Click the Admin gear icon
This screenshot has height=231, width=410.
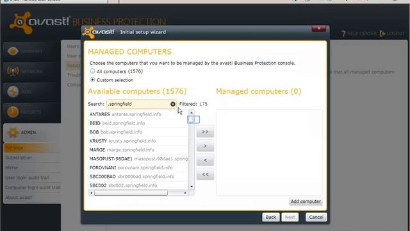pos(13,132)
